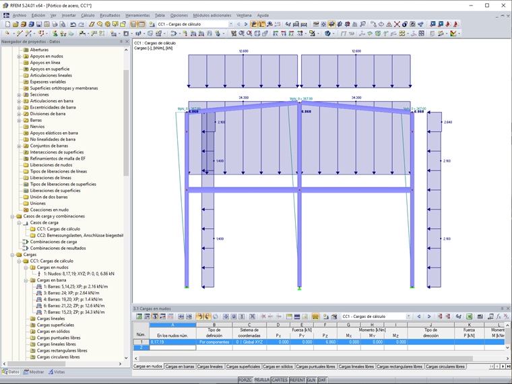Toggle CARTES in the status bar
The width and height of the screenshot is (512, 384).
280,380
